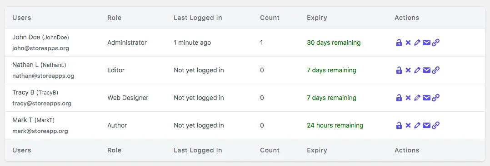Click the John Doe user name
The width and height of the screenshot is (490, 166).
click(x=26, y=37)
